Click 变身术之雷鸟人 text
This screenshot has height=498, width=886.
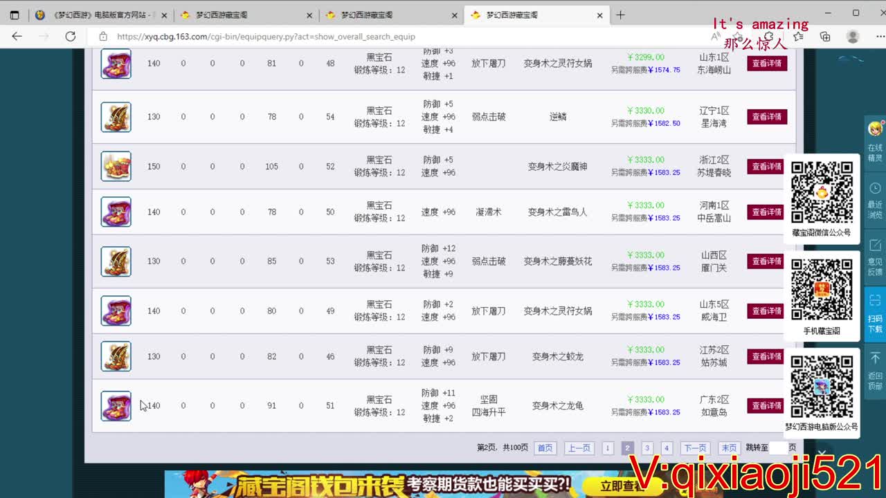[x=558, y=212]
